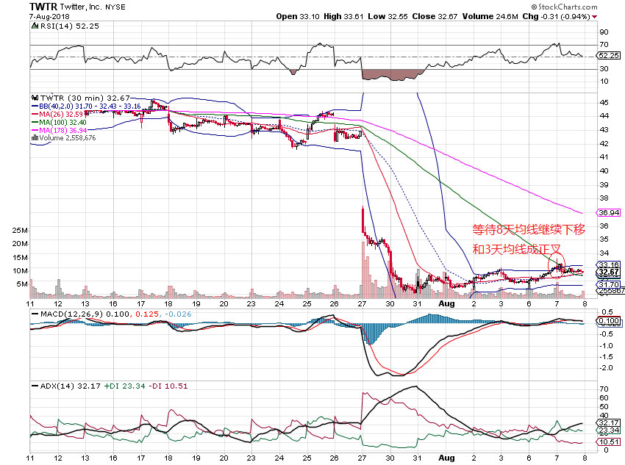The image size is (625, 465).
Task: Click the red down-triangle change indicator
Action: pyautogui.click(x=594, y=17)
